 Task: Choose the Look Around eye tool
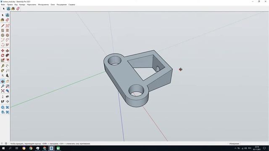8,97
